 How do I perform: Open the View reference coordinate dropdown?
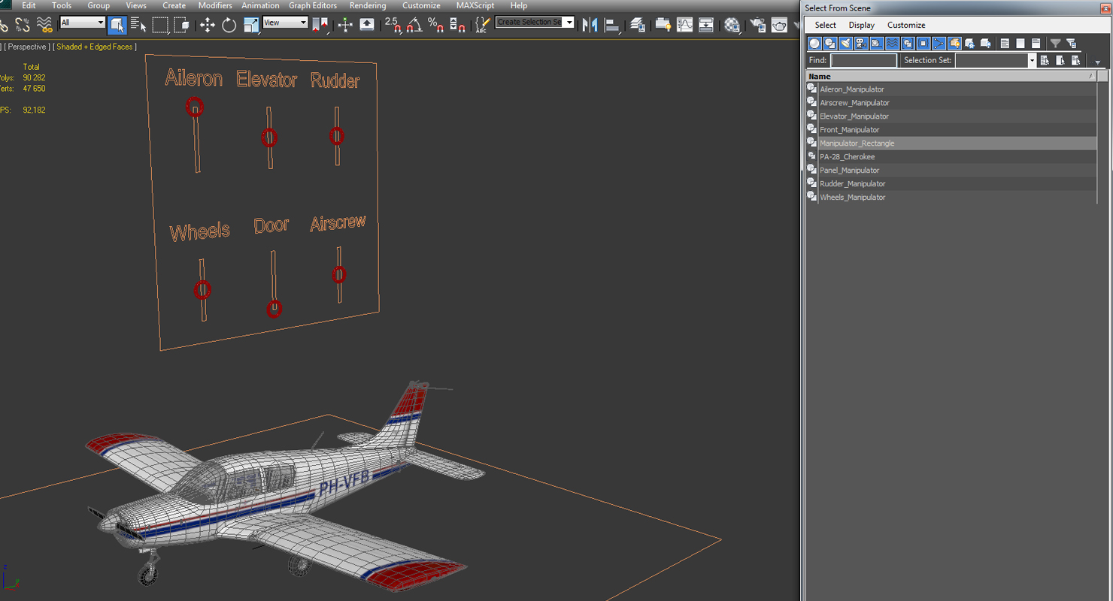(285, 23)
